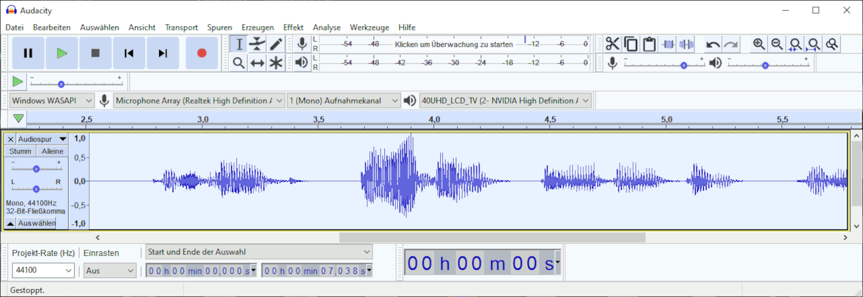The height and width of the screenshot is (297, 863).
Task: Open the Effekt menu
Action: (293, 28)
